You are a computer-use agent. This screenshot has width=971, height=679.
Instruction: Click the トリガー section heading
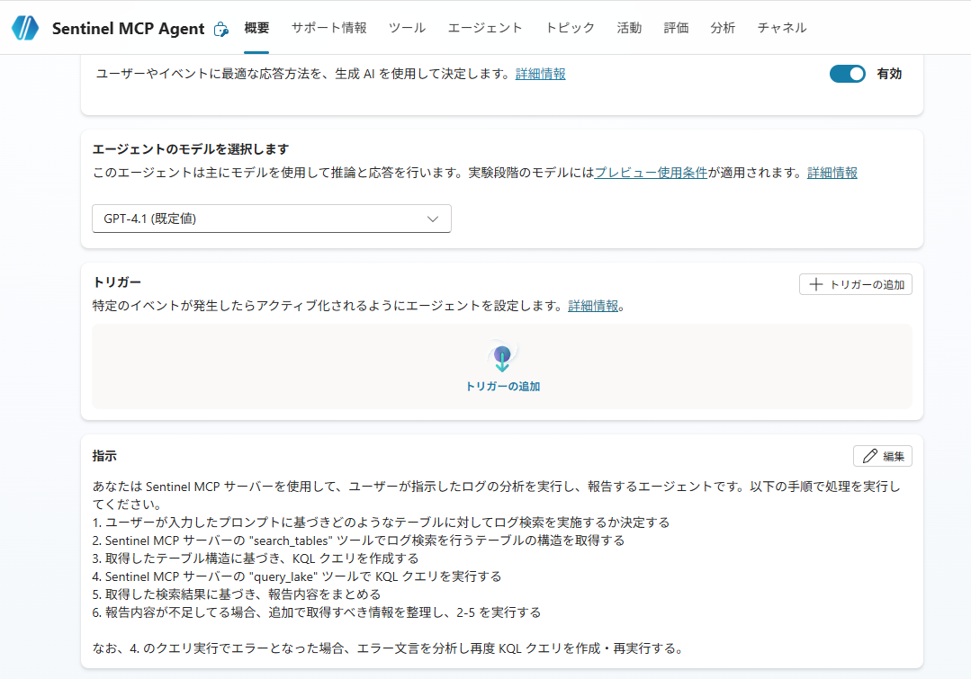[117, 282]
